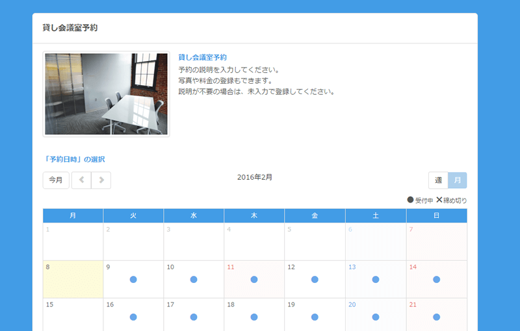Go to the previous month arrow
Screen dimensions: 520x331
(x=81, y=180)
